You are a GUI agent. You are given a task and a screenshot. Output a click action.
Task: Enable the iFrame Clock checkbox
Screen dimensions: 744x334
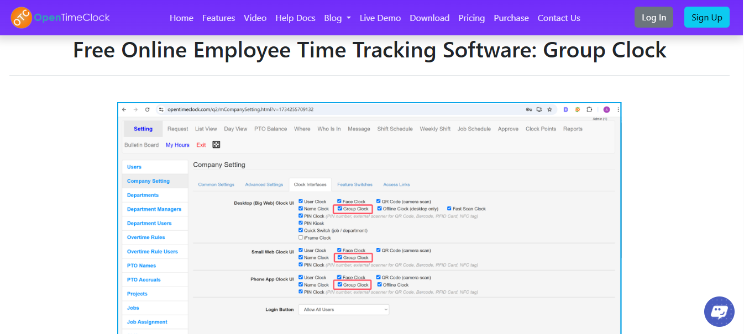pyautogui.click(x=301, y=237)
